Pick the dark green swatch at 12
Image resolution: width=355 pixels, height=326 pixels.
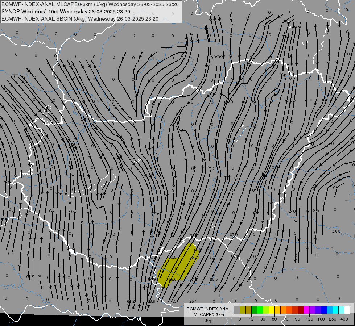255,310
